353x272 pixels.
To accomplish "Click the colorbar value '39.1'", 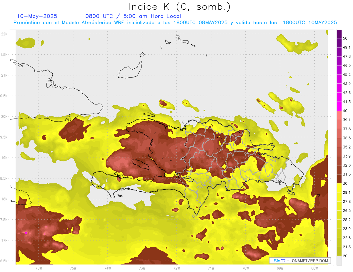I will [x=347, y=120].
